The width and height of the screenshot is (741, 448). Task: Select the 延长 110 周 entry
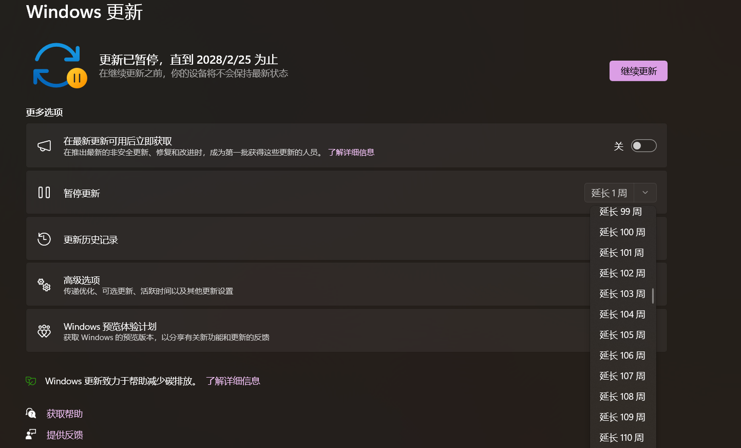tap(623, 438)
